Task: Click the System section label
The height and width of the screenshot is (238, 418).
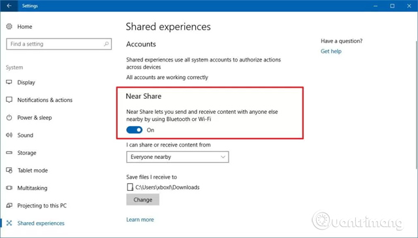Action: tap(14, 67)
